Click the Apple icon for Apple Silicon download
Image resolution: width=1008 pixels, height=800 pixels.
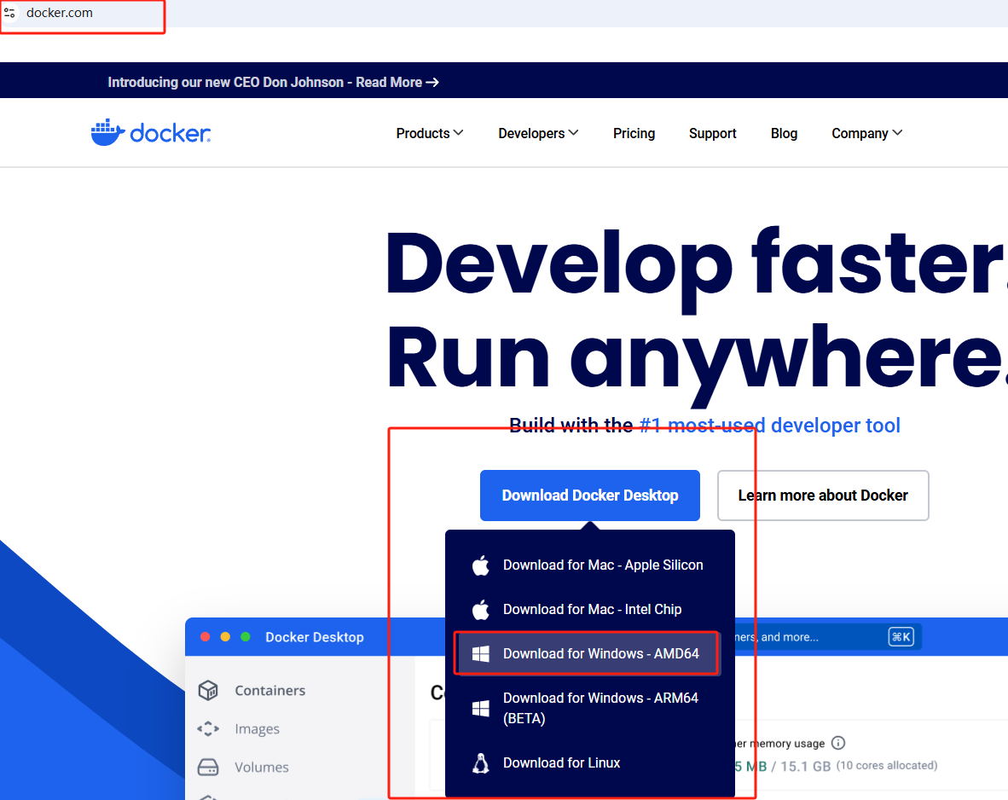click(481, 565)
